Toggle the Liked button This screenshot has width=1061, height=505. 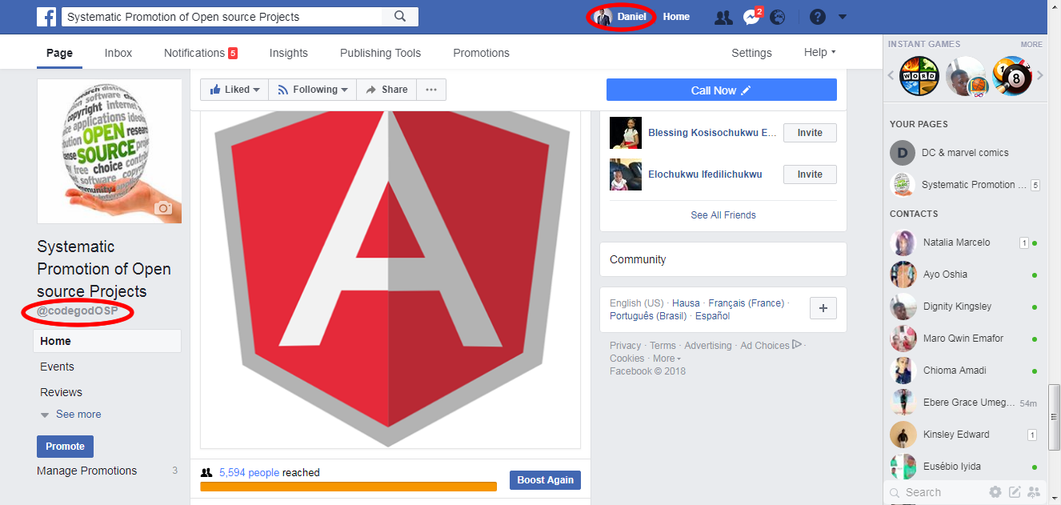coord(234,90)
